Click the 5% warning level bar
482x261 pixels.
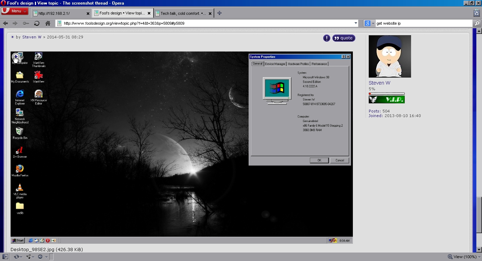386,94
